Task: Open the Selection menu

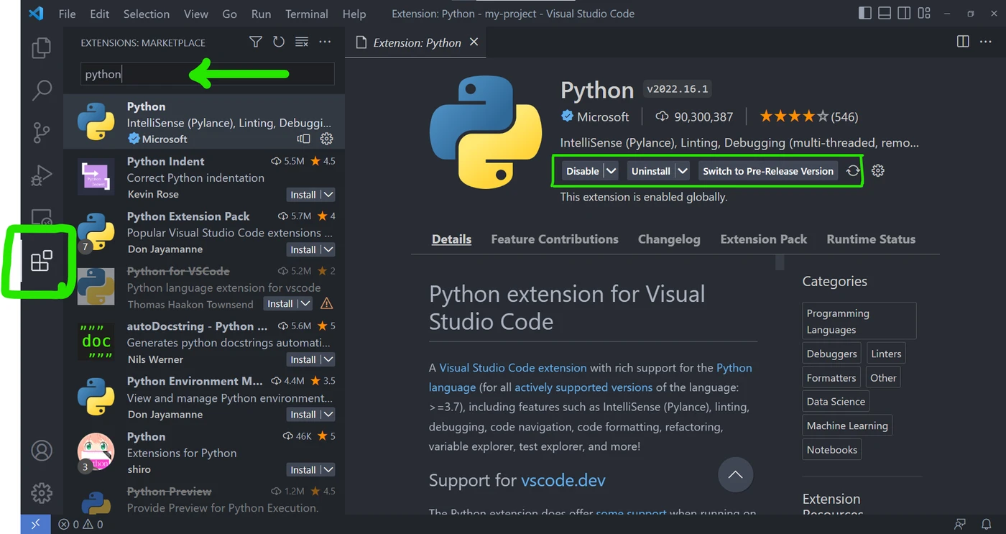Action: [147, 14]
